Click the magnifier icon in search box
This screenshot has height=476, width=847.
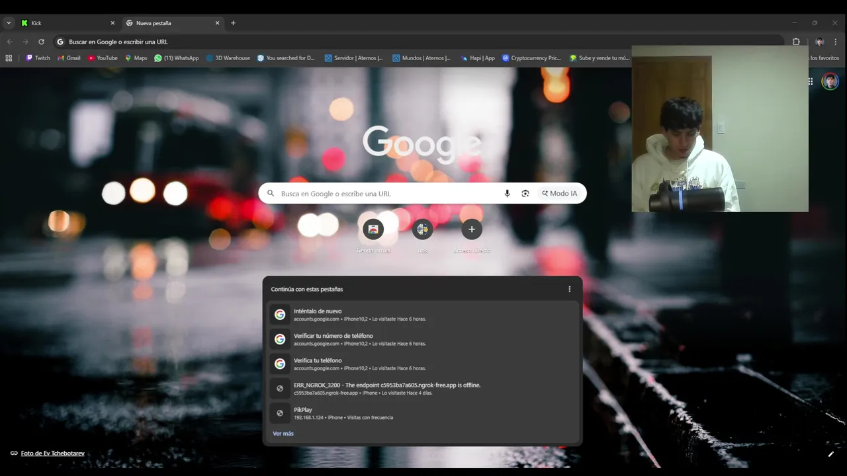(x=270, y=194)
